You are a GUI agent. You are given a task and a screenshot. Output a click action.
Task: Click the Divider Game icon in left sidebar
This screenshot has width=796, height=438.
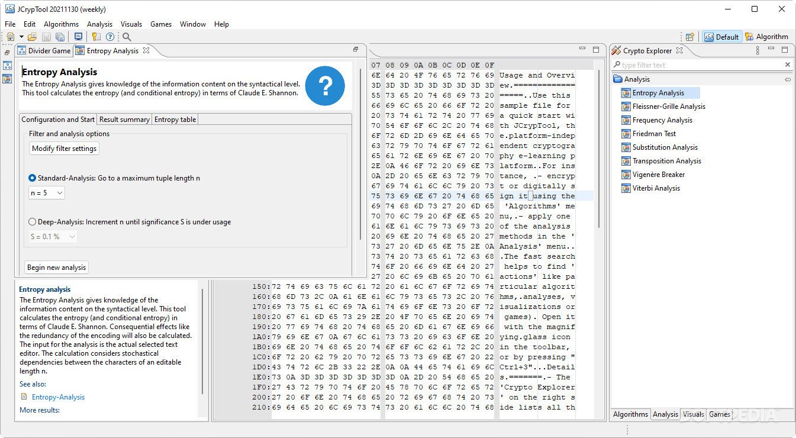(7, 66)
